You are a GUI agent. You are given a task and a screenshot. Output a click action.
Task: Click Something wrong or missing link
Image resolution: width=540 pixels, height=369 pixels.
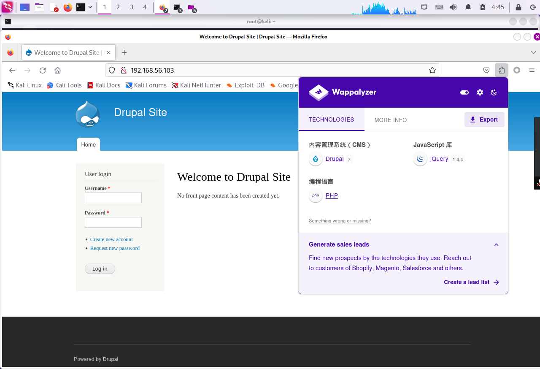340,221
